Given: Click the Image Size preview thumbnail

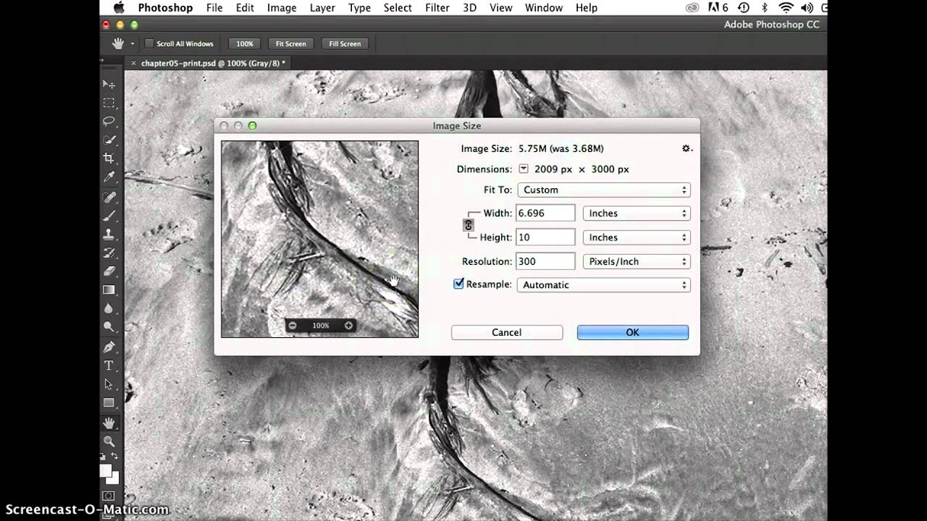Looking at the screenshot, I should (319, 239).
